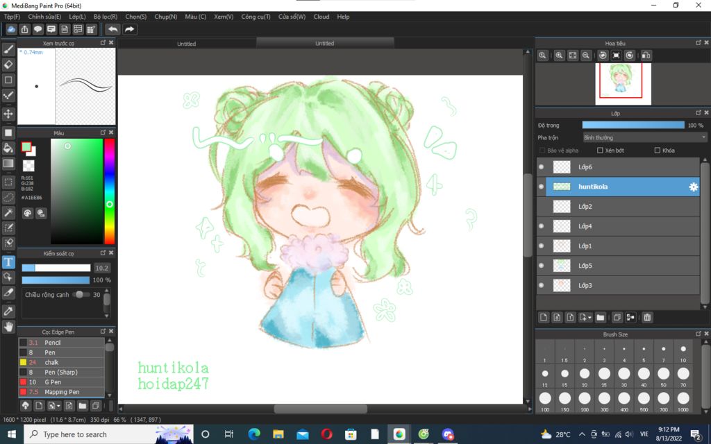The width and height of the screenshot is (711, 444).
Task: Select the Mapping Pen brush
Action: [62, 392]
